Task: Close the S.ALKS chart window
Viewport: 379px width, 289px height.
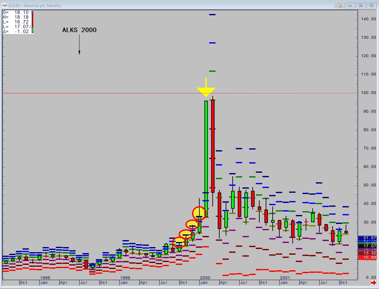Action: click(x=371, y=5)
